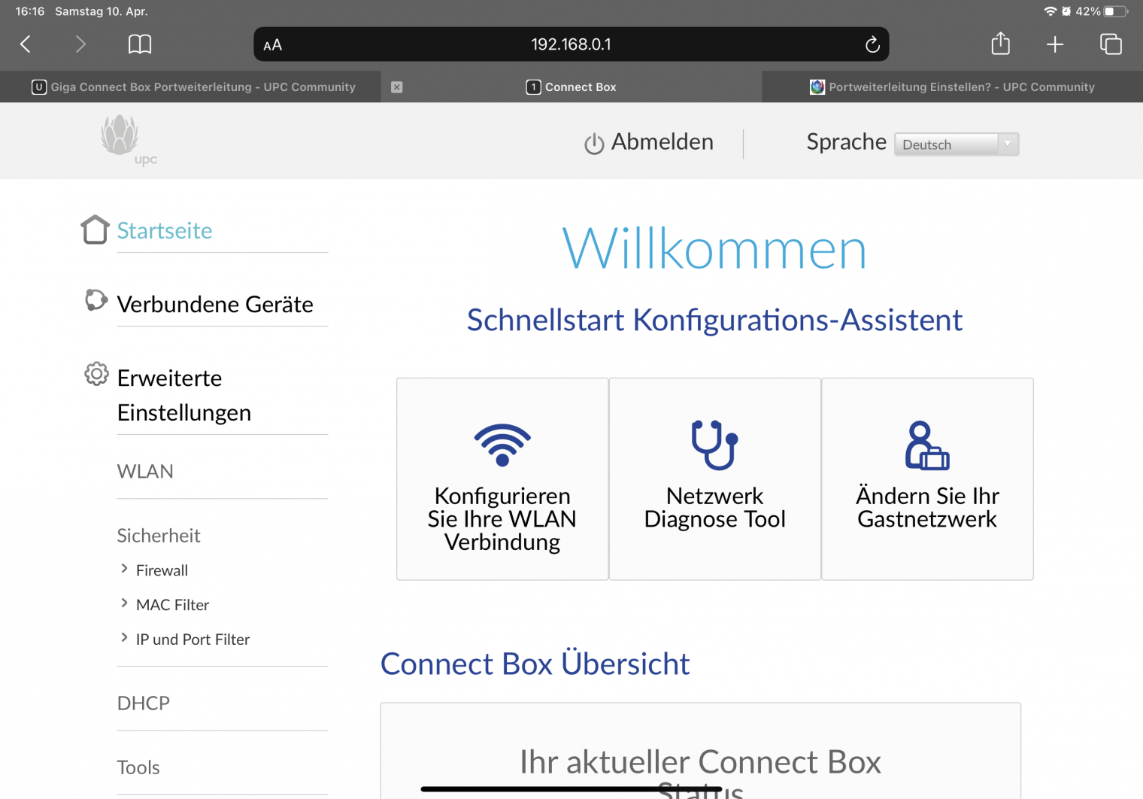Expand the MAC Filter entry
This screenshot has height=799, width=1143.
(172, 605)
